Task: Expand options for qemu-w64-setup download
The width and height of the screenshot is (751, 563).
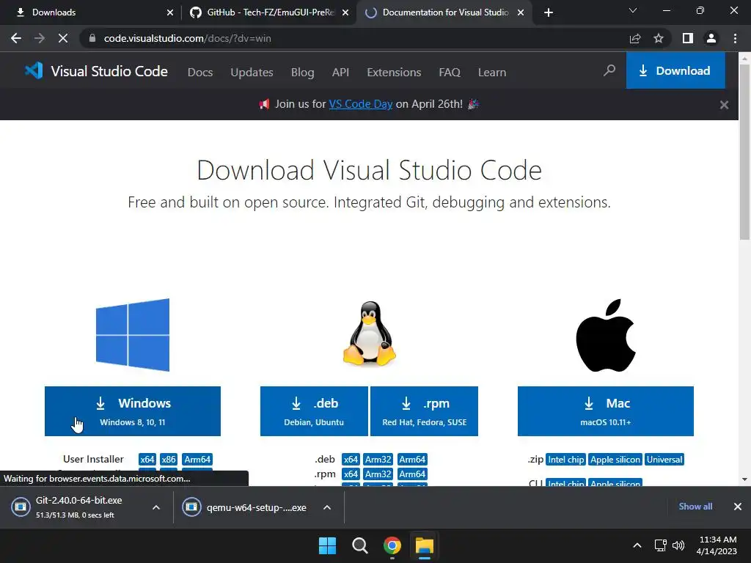Action: (x=327, y=507)
